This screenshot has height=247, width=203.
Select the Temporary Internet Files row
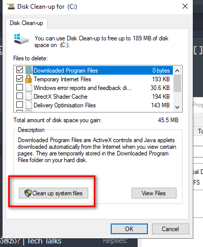[x=103, y=79]
